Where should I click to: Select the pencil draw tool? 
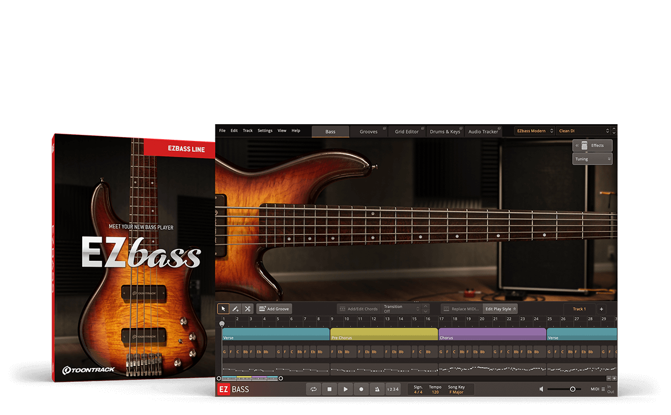235,309
